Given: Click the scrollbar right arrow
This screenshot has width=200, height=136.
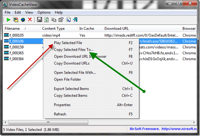Looking at the screenshot, I should [x=194, y=122].
